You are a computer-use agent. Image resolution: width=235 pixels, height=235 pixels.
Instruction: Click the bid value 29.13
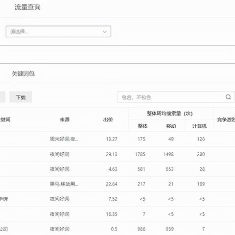point(112,154)
